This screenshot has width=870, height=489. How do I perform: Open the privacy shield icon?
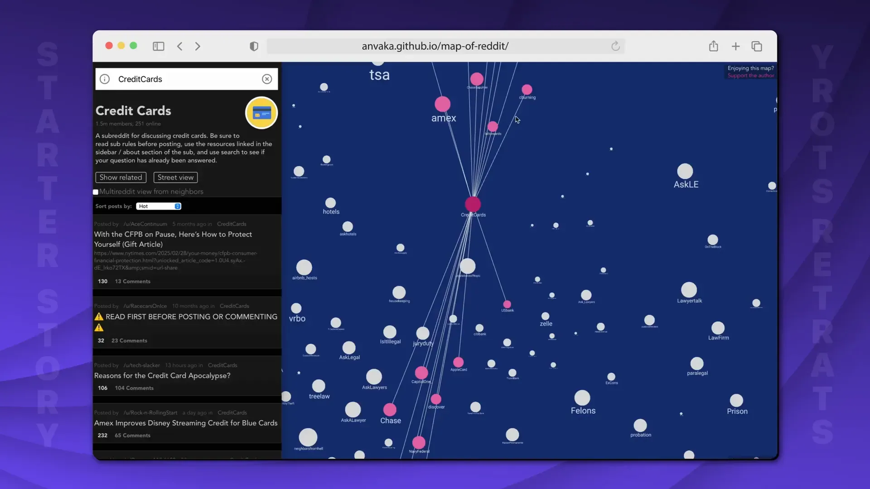[254, 46]
